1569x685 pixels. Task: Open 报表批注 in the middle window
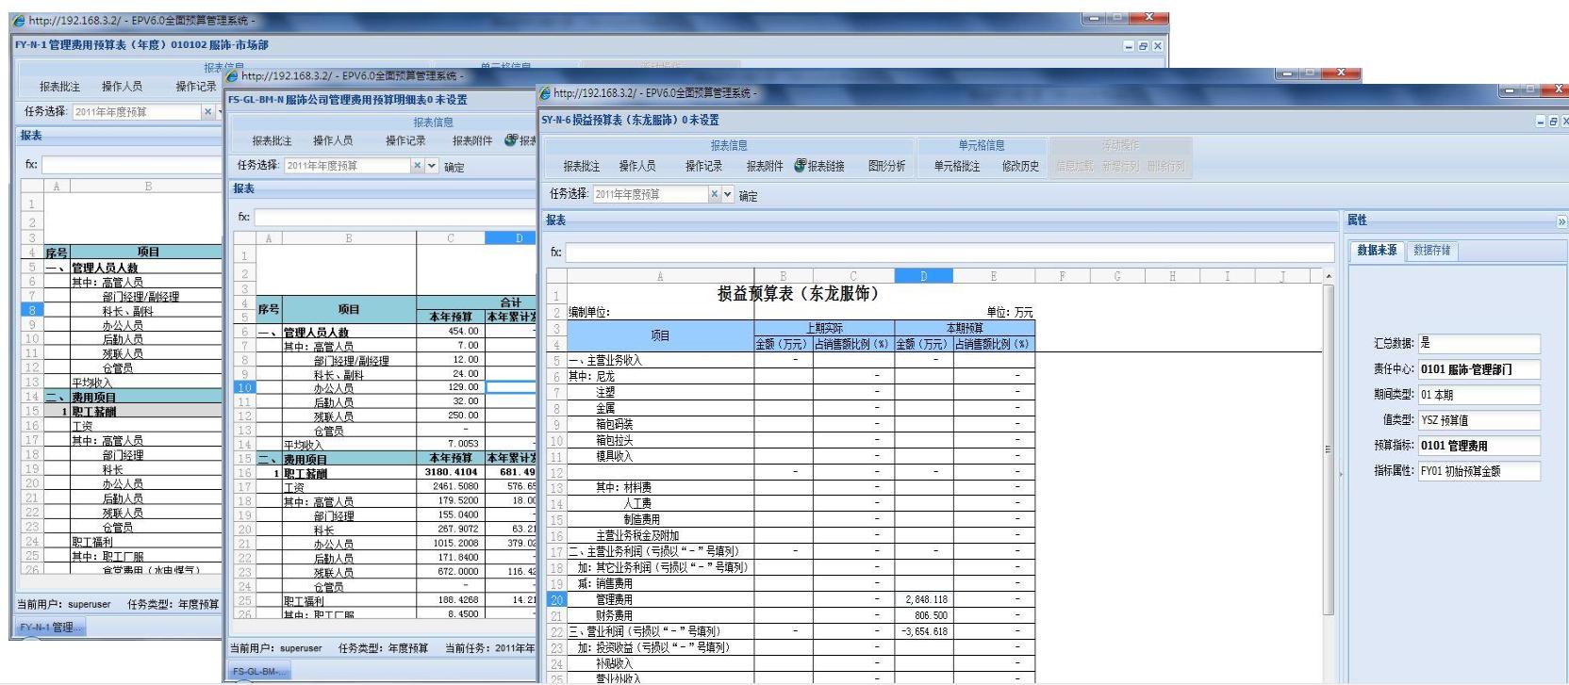(272, 141)
